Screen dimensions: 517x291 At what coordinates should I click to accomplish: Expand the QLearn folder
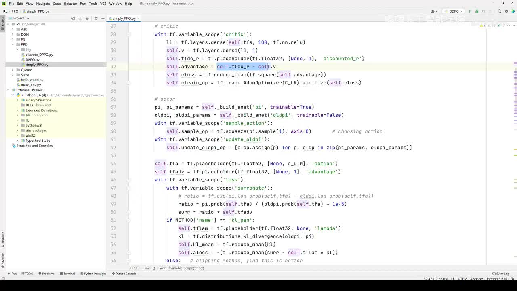click(13, 70)
